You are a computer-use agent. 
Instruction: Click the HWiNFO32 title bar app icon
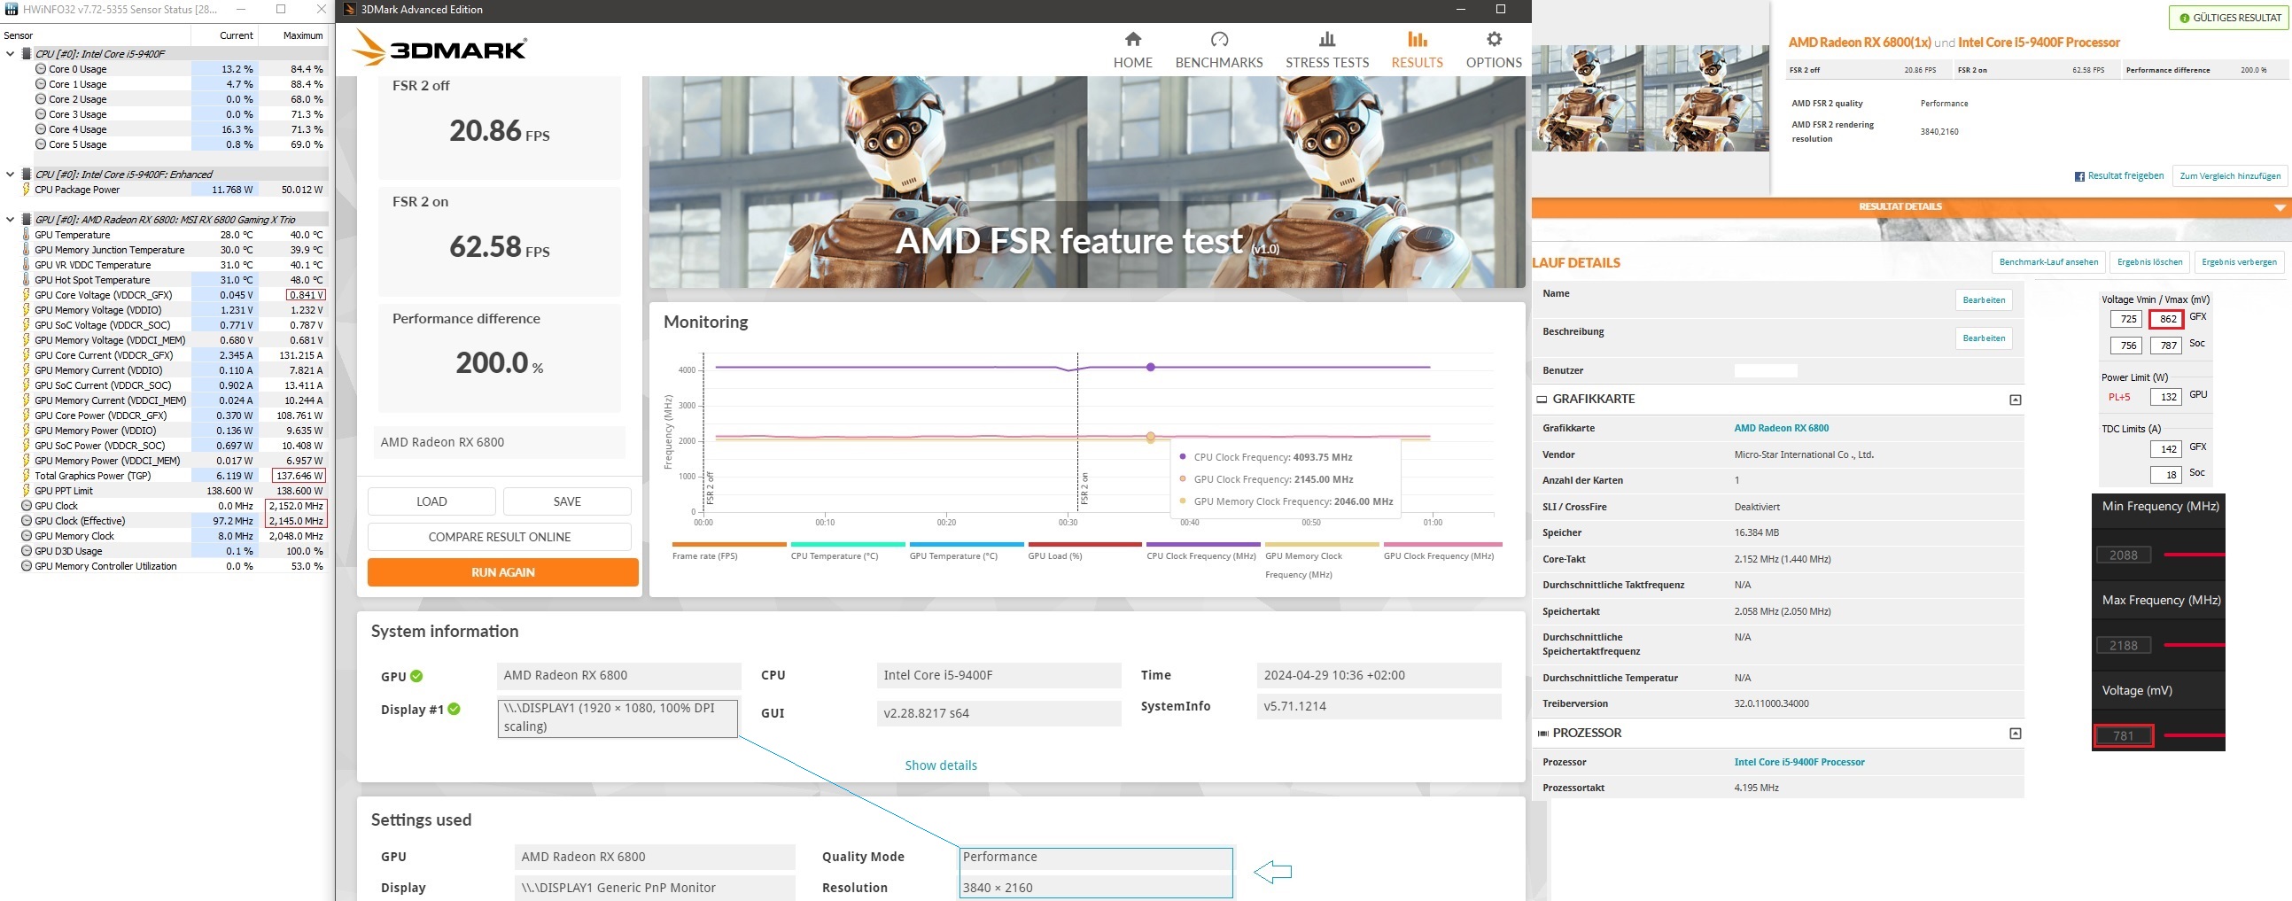click(x=11, y=9)
